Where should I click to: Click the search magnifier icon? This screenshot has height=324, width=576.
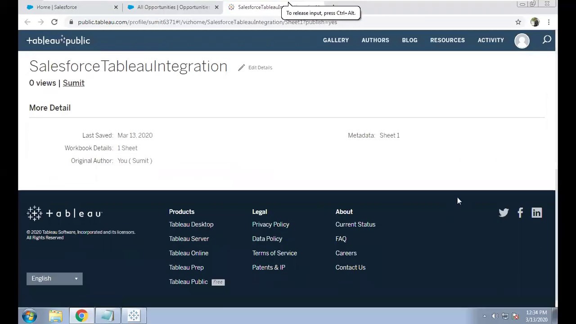tap(547, 40)
